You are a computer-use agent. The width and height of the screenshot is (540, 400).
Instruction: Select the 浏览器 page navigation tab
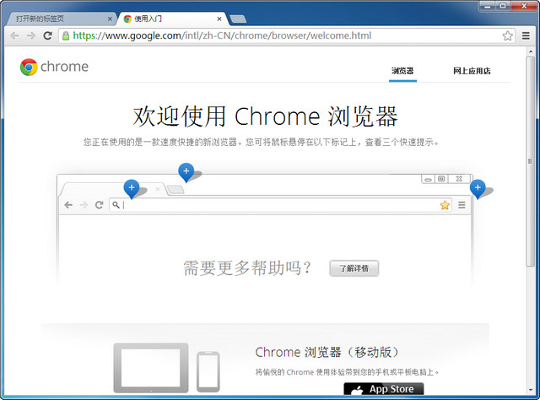(x=402, y=71)
